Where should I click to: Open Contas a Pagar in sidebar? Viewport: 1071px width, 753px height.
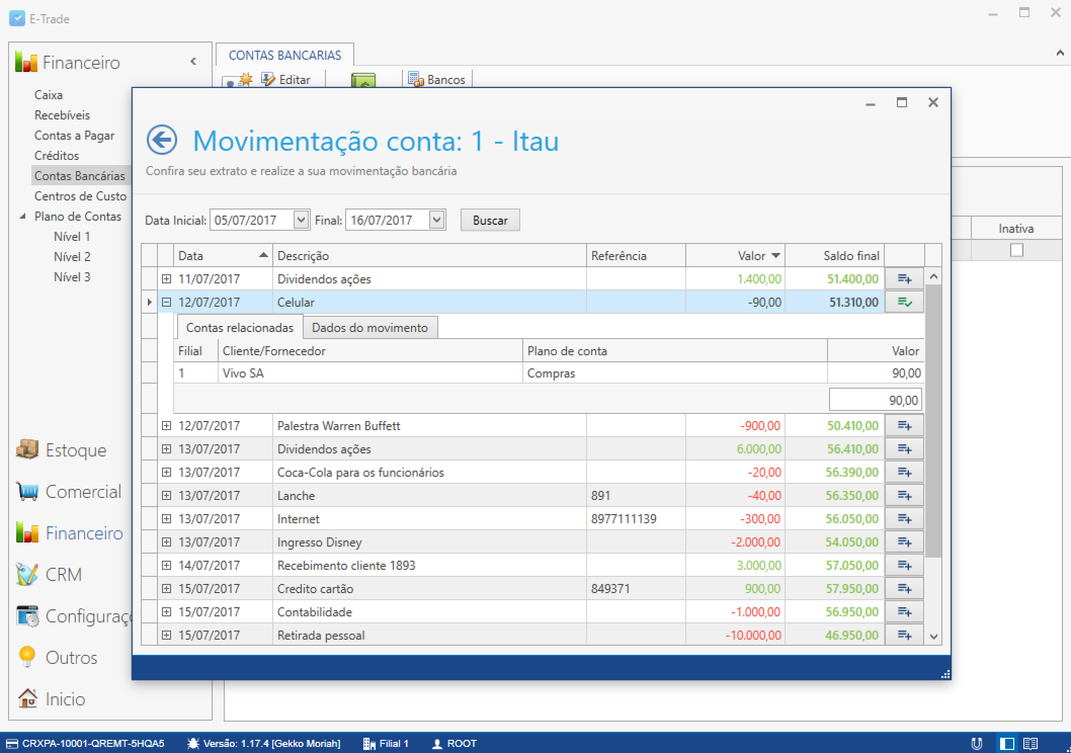74,135
